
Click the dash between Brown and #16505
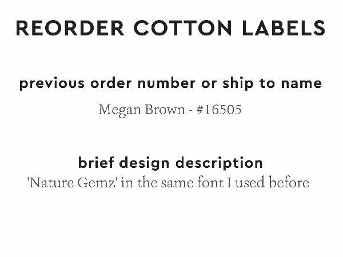pyautogui.click(x=190, y=110)
